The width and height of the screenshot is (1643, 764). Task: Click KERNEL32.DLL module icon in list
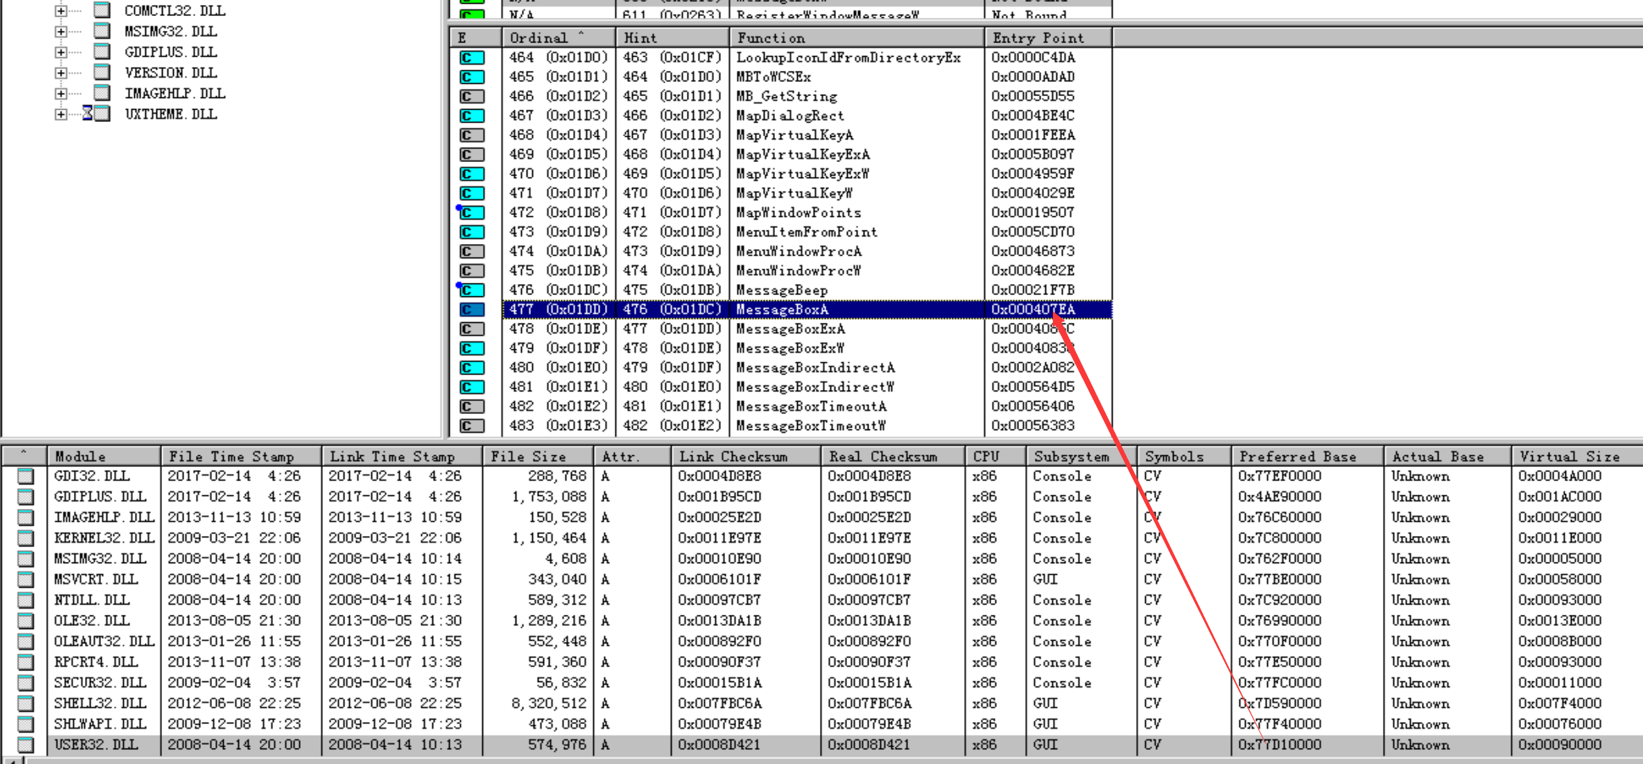[25, 538]
